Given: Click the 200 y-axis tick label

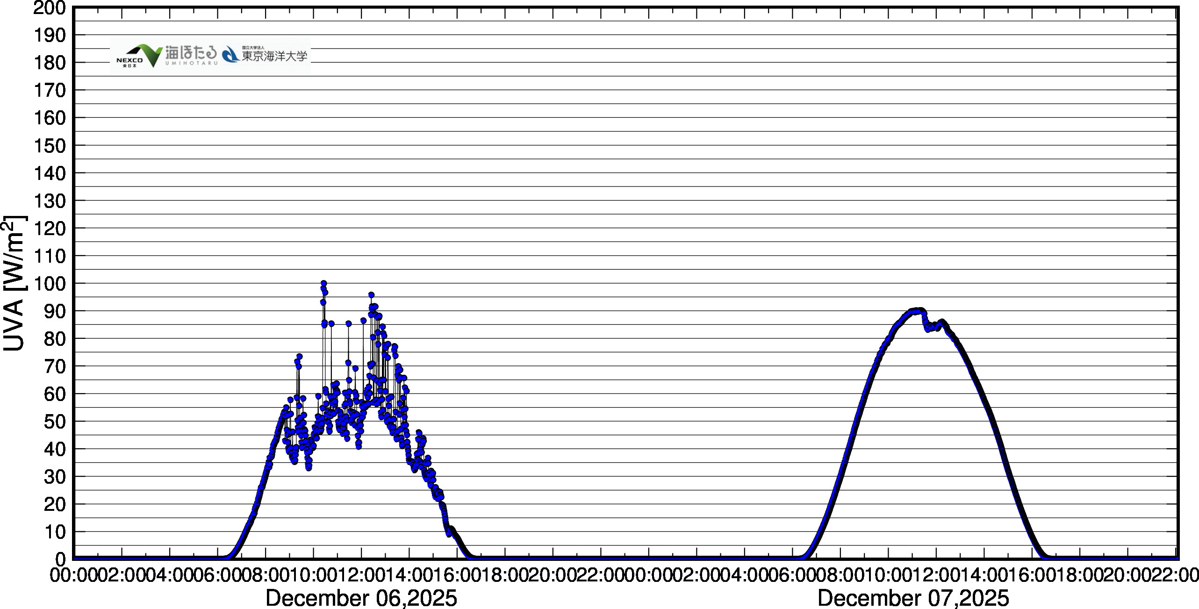Looking at the screenshot, I should [49, 8].
